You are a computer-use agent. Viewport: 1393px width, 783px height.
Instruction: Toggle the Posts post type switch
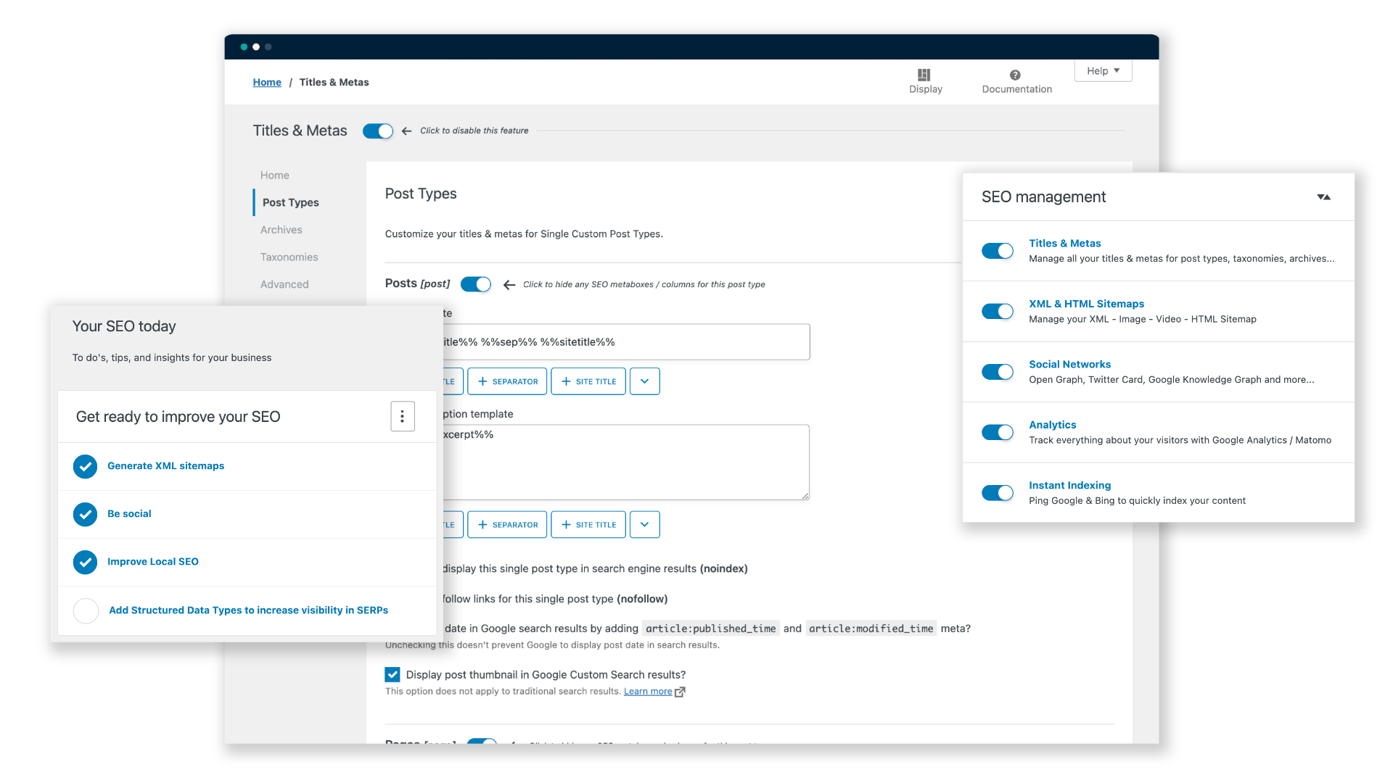click(476, 284)
